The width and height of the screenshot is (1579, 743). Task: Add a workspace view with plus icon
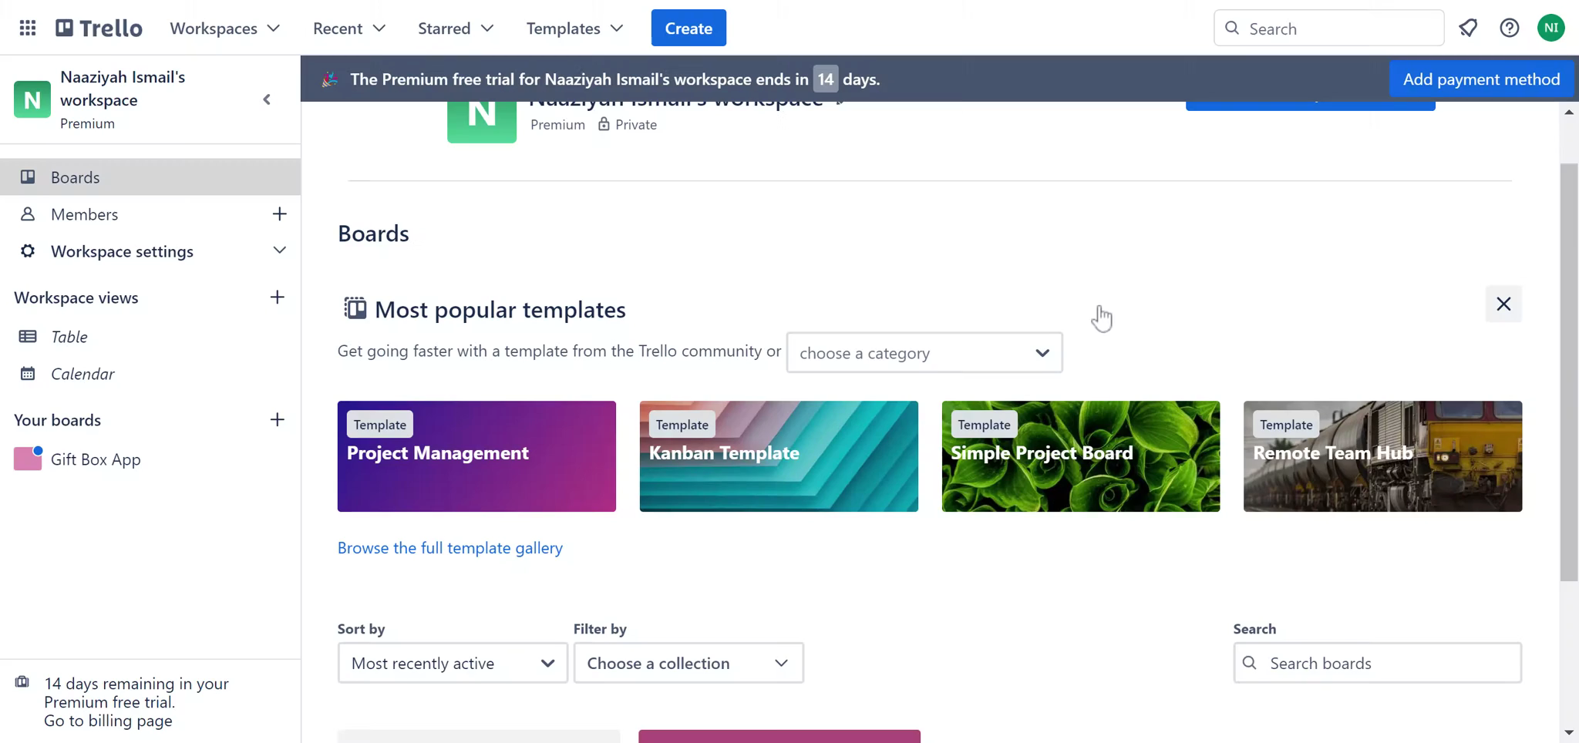pyautogui.click(x=278, y=298)
